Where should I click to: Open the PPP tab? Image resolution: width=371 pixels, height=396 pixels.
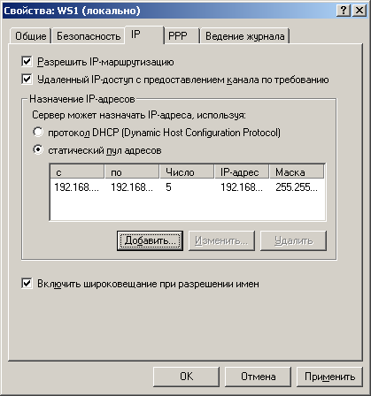[182, 36]
